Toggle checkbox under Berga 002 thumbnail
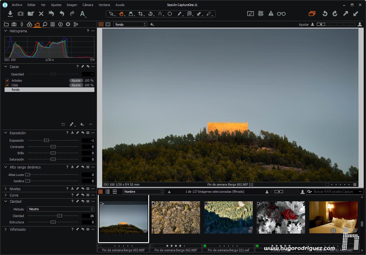 point(100,246)
